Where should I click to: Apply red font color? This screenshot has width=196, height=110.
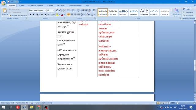tap(62, 15)
